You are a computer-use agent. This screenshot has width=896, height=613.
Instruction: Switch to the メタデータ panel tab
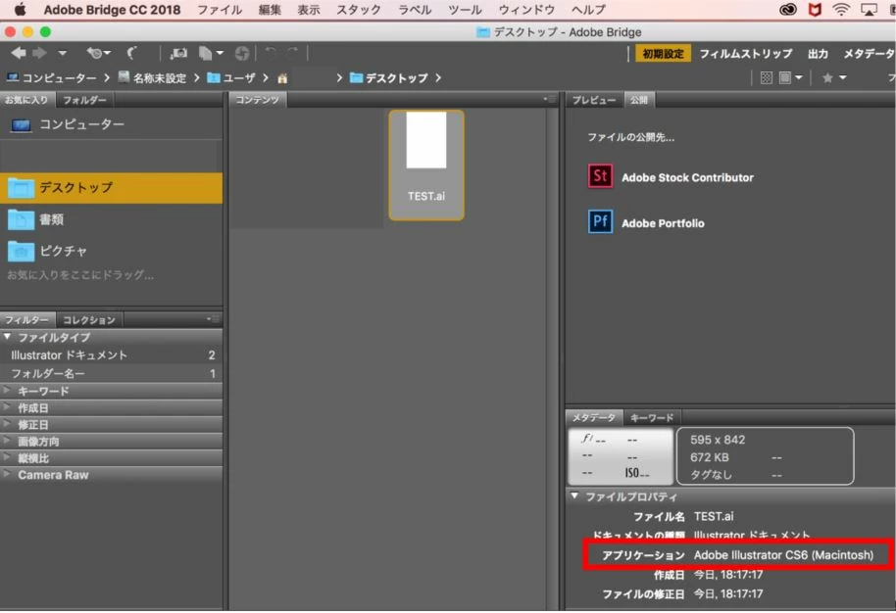click(594, 418)
